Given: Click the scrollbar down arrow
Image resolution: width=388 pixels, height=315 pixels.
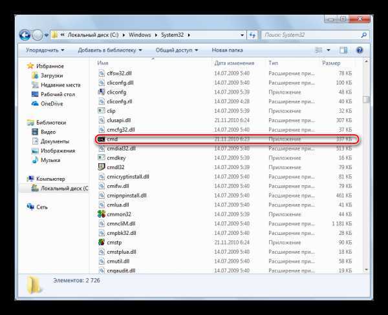Looking at the screenshot, I should [366, 270].
